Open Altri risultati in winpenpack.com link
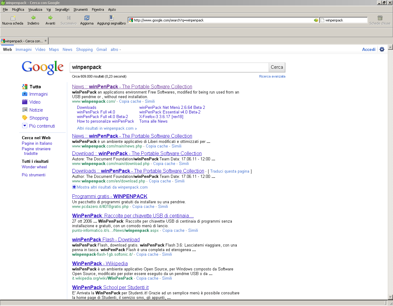Viewport: 393px width, 306px height. pos(107,128)
